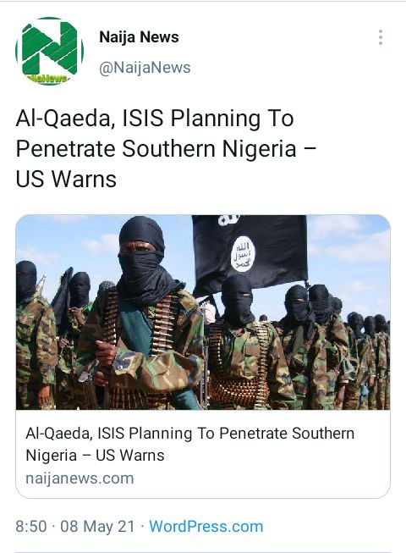Screen dimensions: 406x553
Task: Select the 08 May 21 tweet date
Action: [97, 527]
